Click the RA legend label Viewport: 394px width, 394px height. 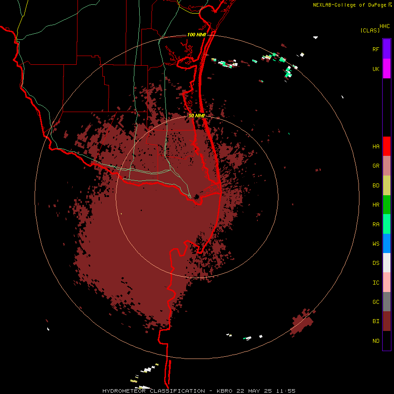click(376, 225)
